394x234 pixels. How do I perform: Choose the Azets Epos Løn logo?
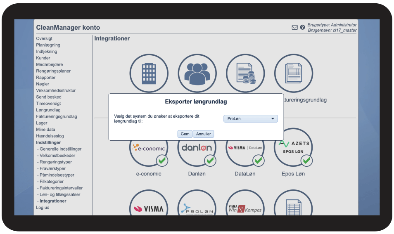(x=294, y=147)
